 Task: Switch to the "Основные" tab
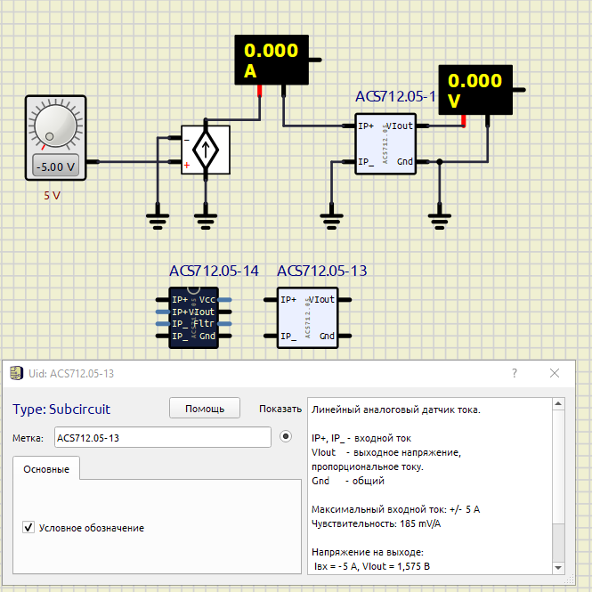[x=46, y=468]
